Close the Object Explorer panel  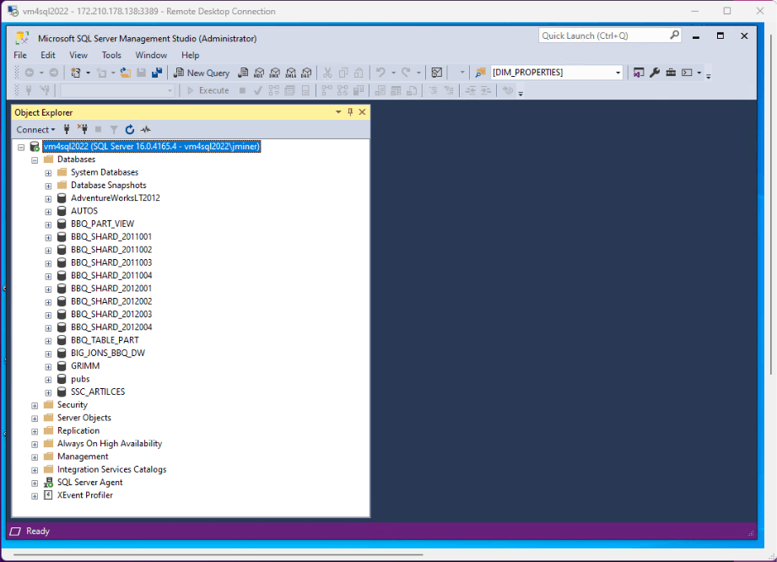[362, 112]
